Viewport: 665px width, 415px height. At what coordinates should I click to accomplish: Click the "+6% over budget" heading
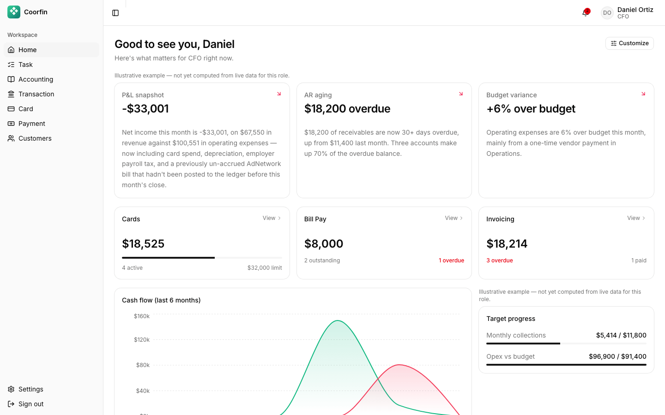tap(531, 109)
